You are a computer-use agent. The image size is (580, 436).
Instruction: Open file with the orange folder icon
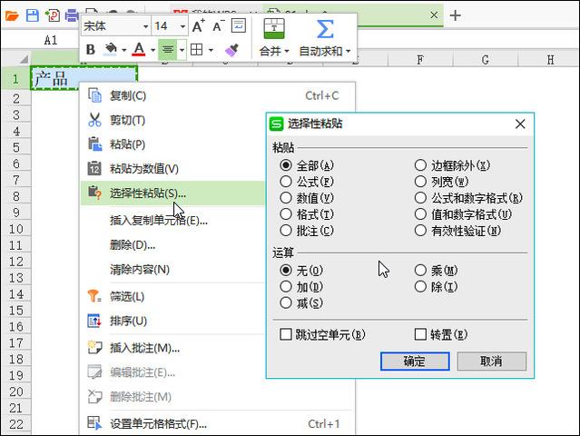pos(12,16)
